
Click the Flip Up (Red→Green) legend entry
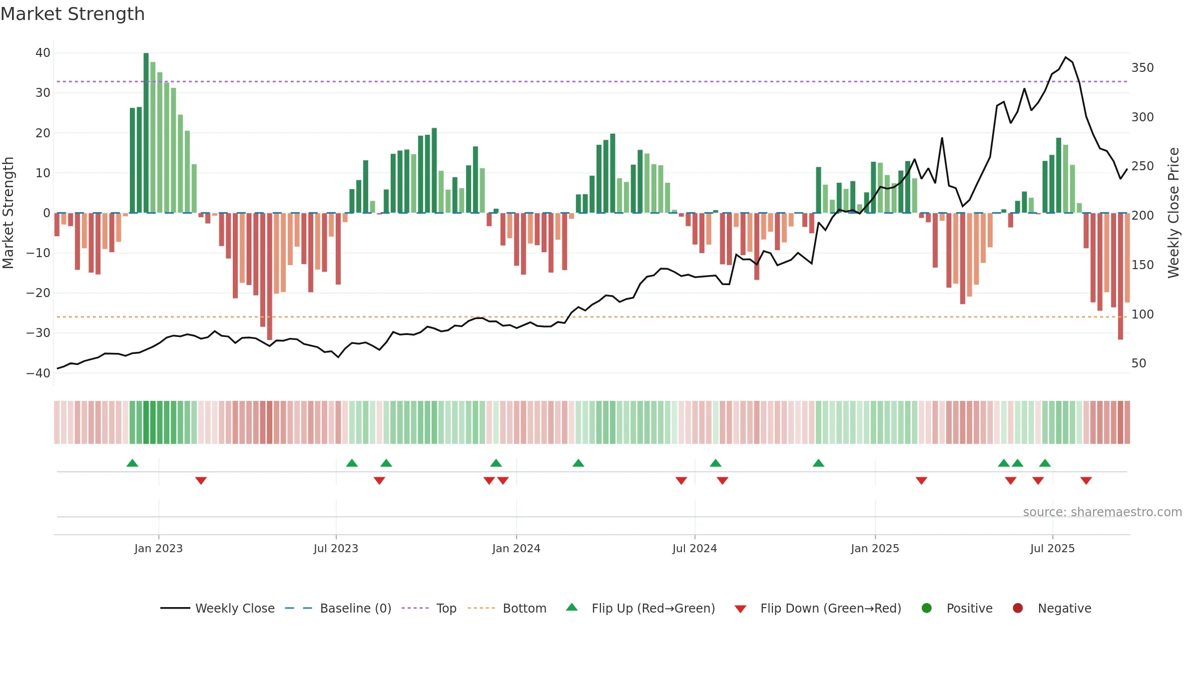tap(640, 608)
